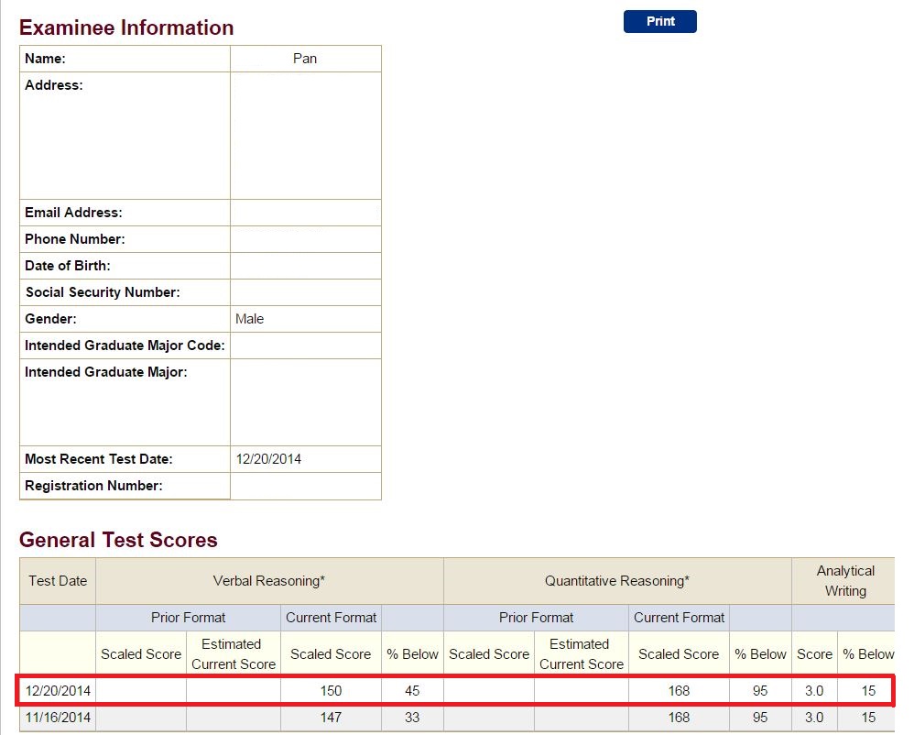
Task: Select verbal scaled score 150
Action: click(331, 691)
